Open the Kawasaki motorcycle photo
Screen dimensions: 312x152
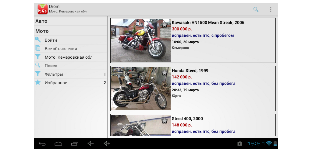tap(141, 40)
